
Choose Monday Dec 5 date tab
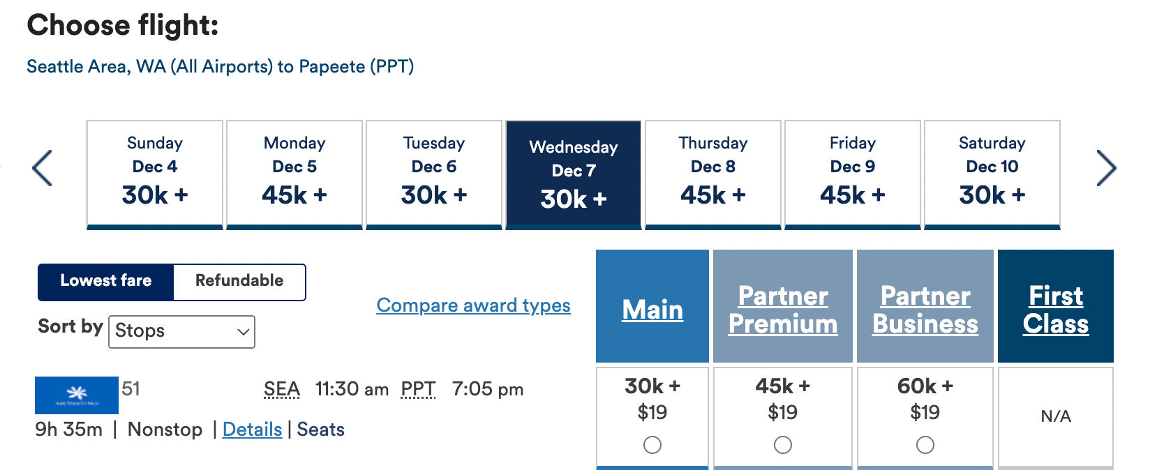pyautogui.click(x=294, y=174)
